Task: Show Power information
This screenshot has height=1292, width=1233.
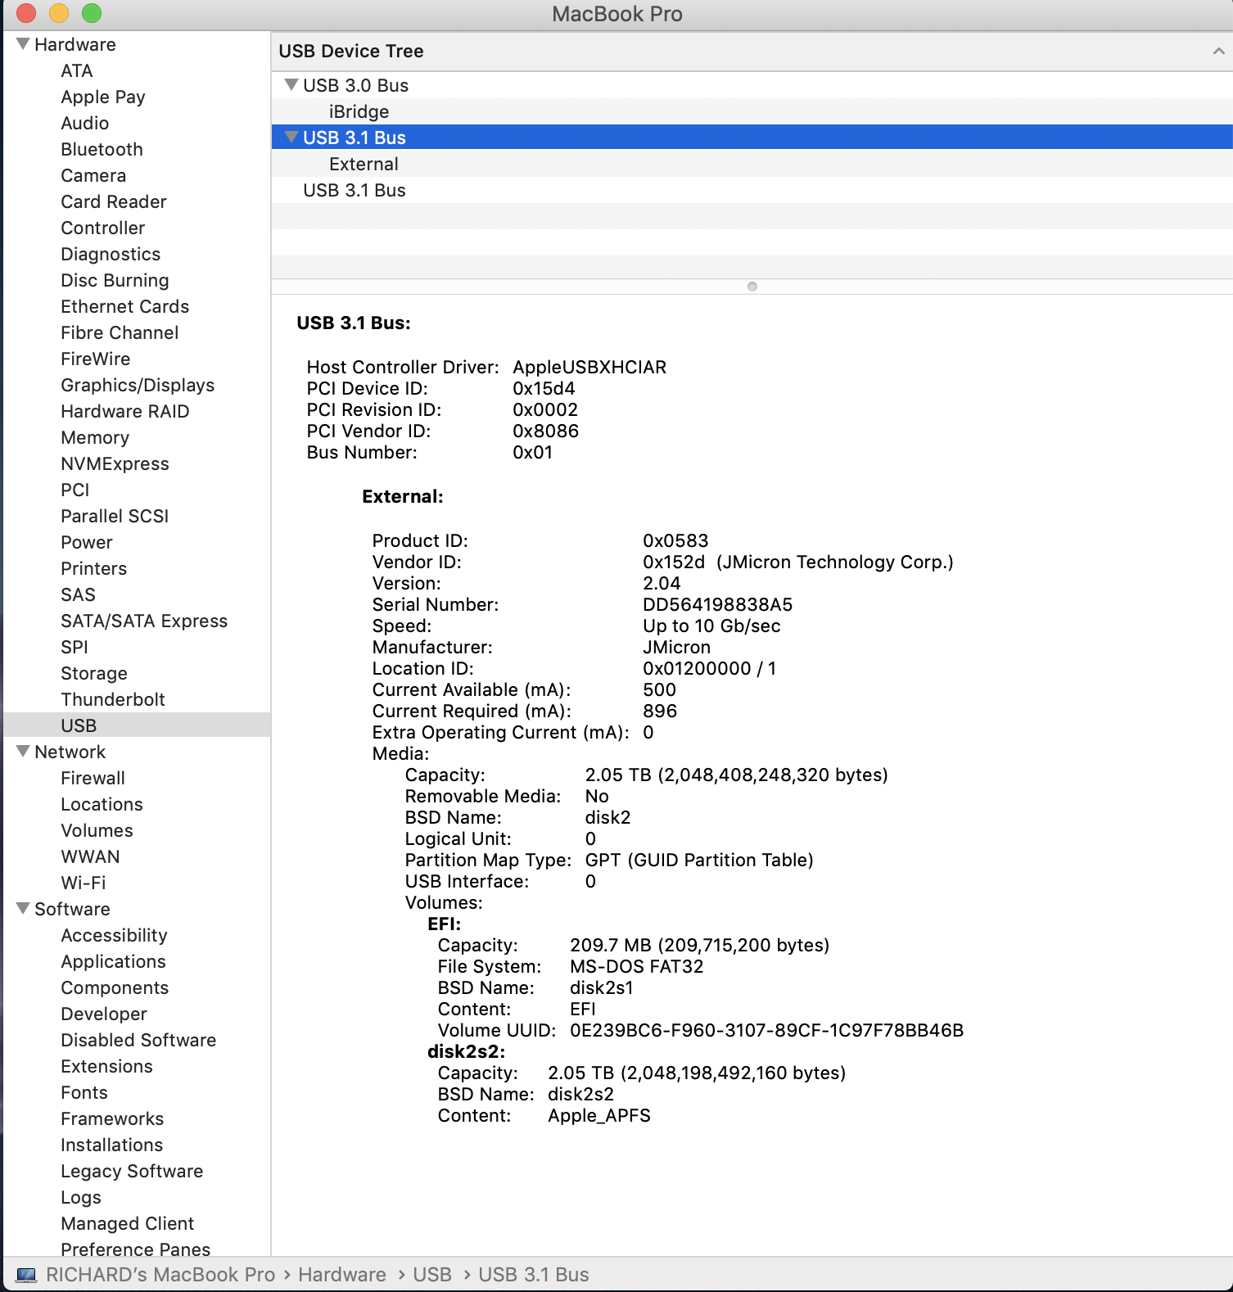Action: coord(87,542)
